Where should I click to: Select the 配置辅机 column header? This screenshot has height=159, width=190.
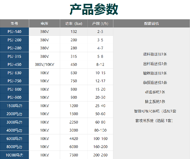coord(151,23)
